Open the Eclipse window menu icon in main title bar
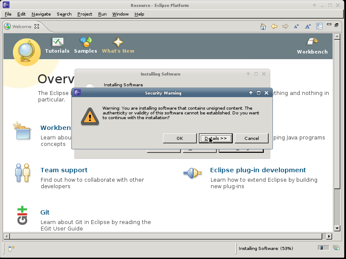346x259 pixels. pyautogui.click(x=6, y=5)
